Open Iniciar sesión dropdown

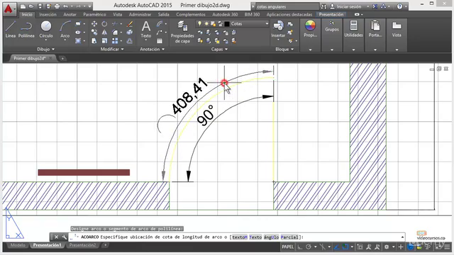click(x=367, y=6)
